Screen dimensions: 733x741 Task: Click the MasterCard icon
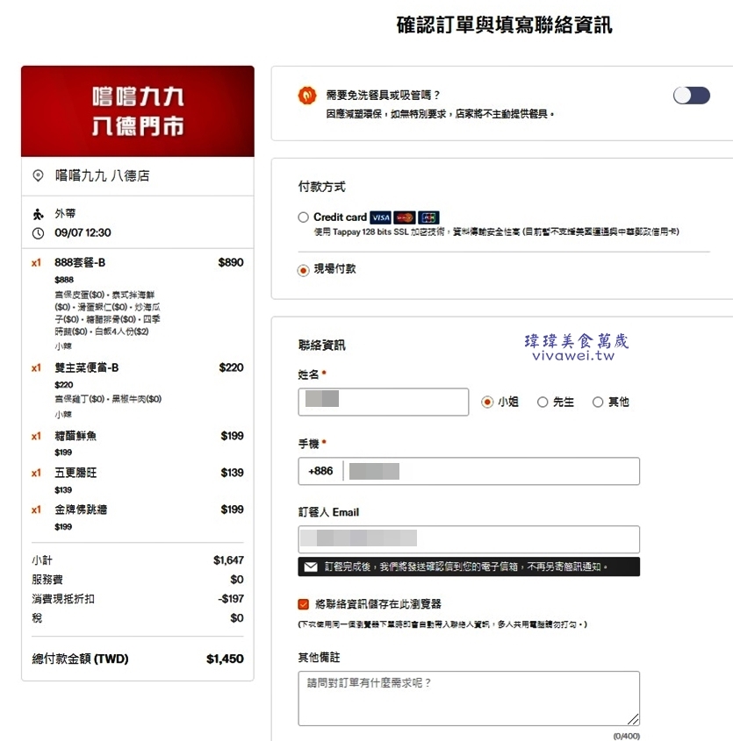[404, 217]
